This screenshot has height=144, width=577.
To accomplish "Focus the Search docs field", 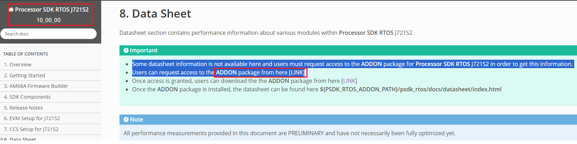I will pyautogui.click(x=48, y=34).
